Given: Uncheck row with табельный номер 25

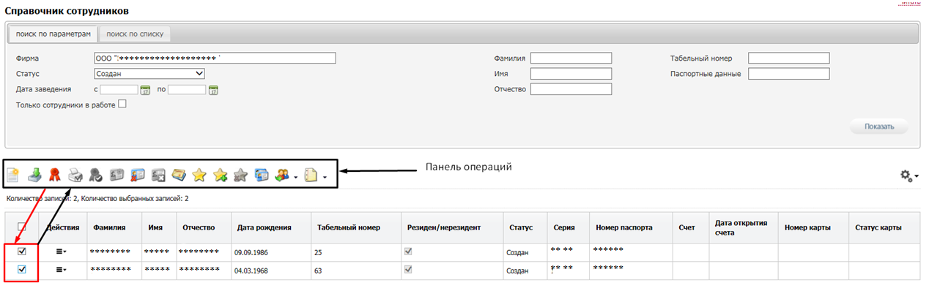Looking at the screenshot, I should tap(22, 251).
